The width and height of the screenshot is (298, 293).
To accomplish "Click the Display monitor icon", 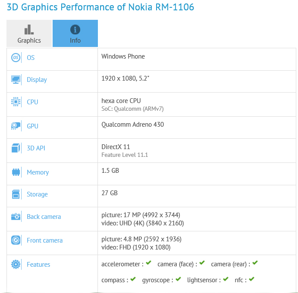I will point(16,80).
